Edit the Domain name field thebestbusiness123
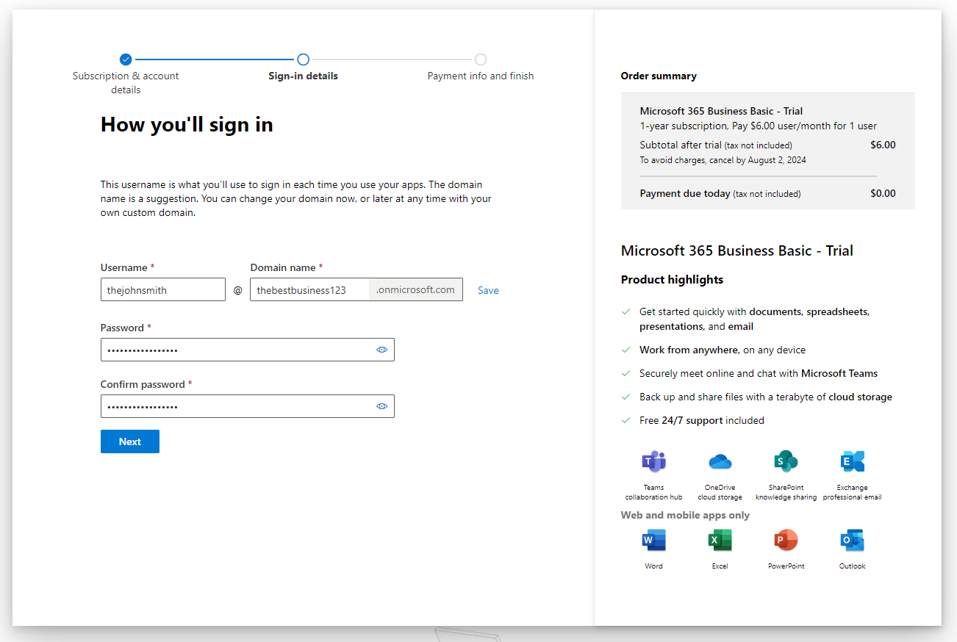Viewport: 957px width, 642px height. tap(309, 289)
